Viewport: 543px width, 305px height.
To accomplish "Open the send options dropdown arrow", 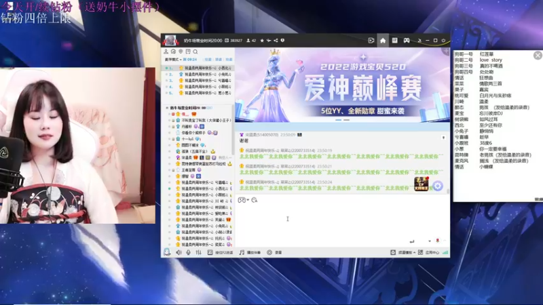I will 430,241.
